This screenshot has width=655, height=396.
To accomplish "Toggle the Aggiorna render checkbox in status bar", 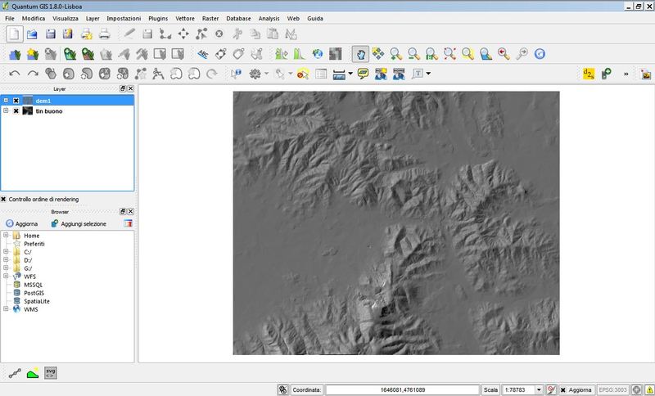I will pos(563,389).
